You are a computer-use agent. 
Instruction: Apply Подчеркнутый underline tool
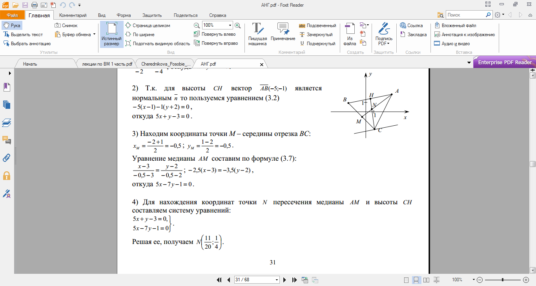(x=317, y=44)
